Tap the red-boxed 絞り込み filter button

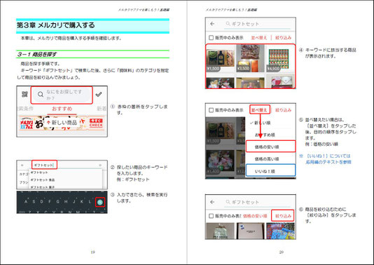[x=283, y=216]
